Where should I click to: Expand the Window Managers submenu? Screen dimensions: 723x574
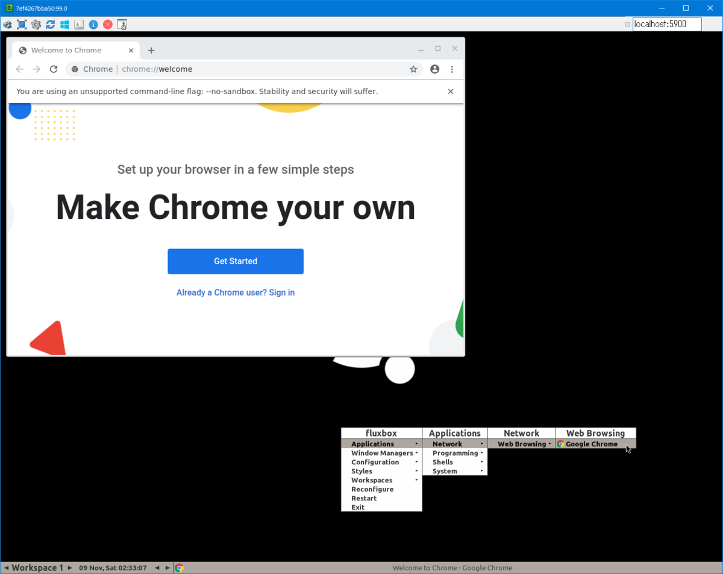382,453
